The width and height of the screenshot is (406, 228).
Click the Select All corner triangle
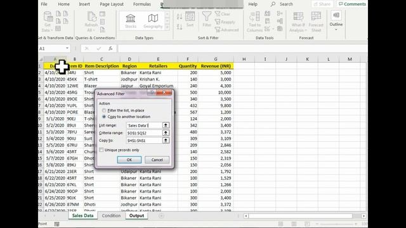pyautogui.click(x=41, y=59)
